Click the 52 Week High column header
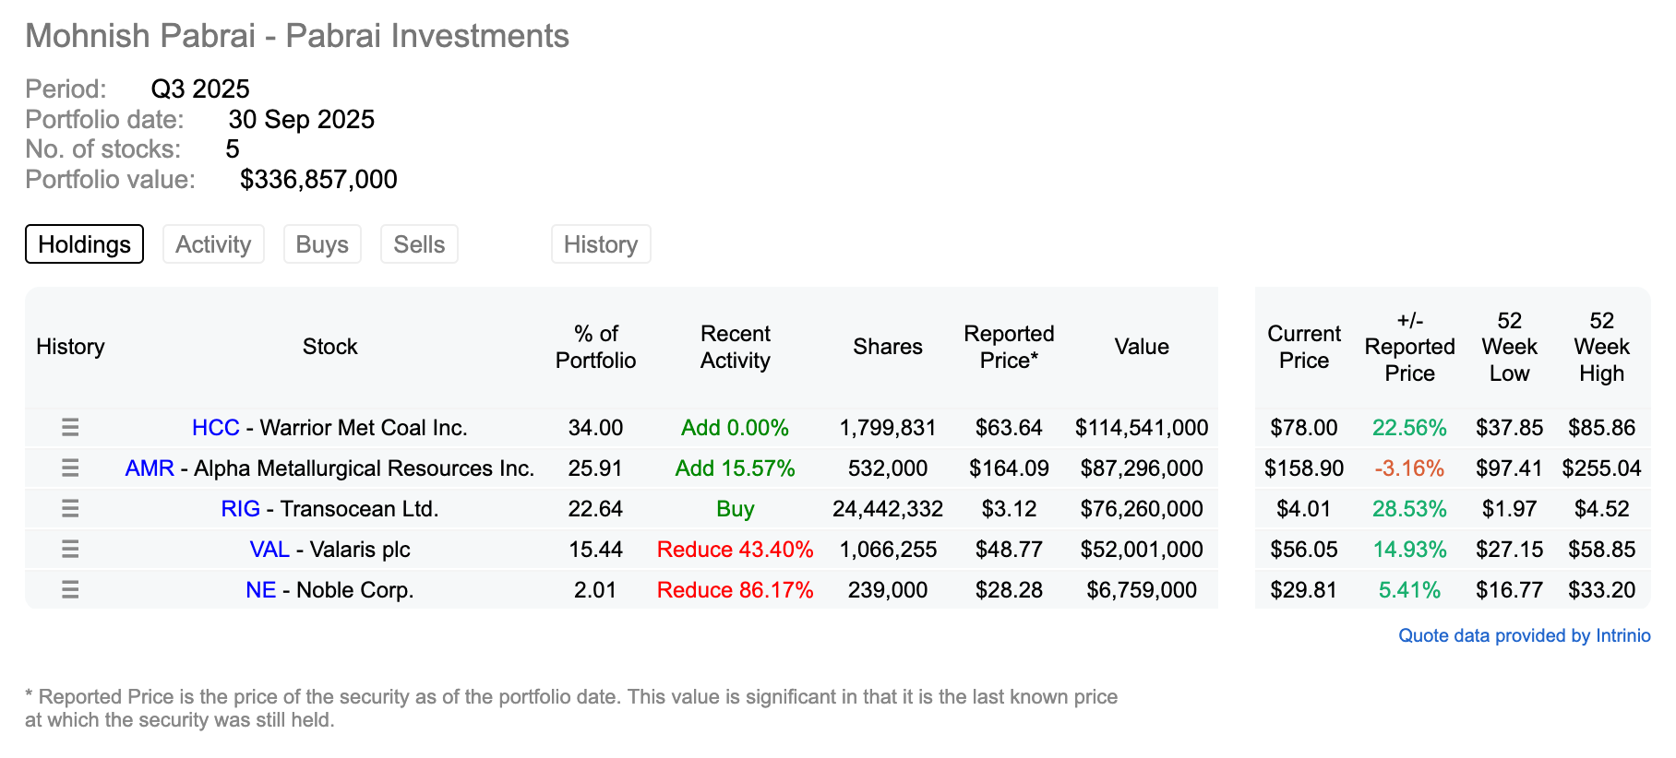 tap(1601, 347)
